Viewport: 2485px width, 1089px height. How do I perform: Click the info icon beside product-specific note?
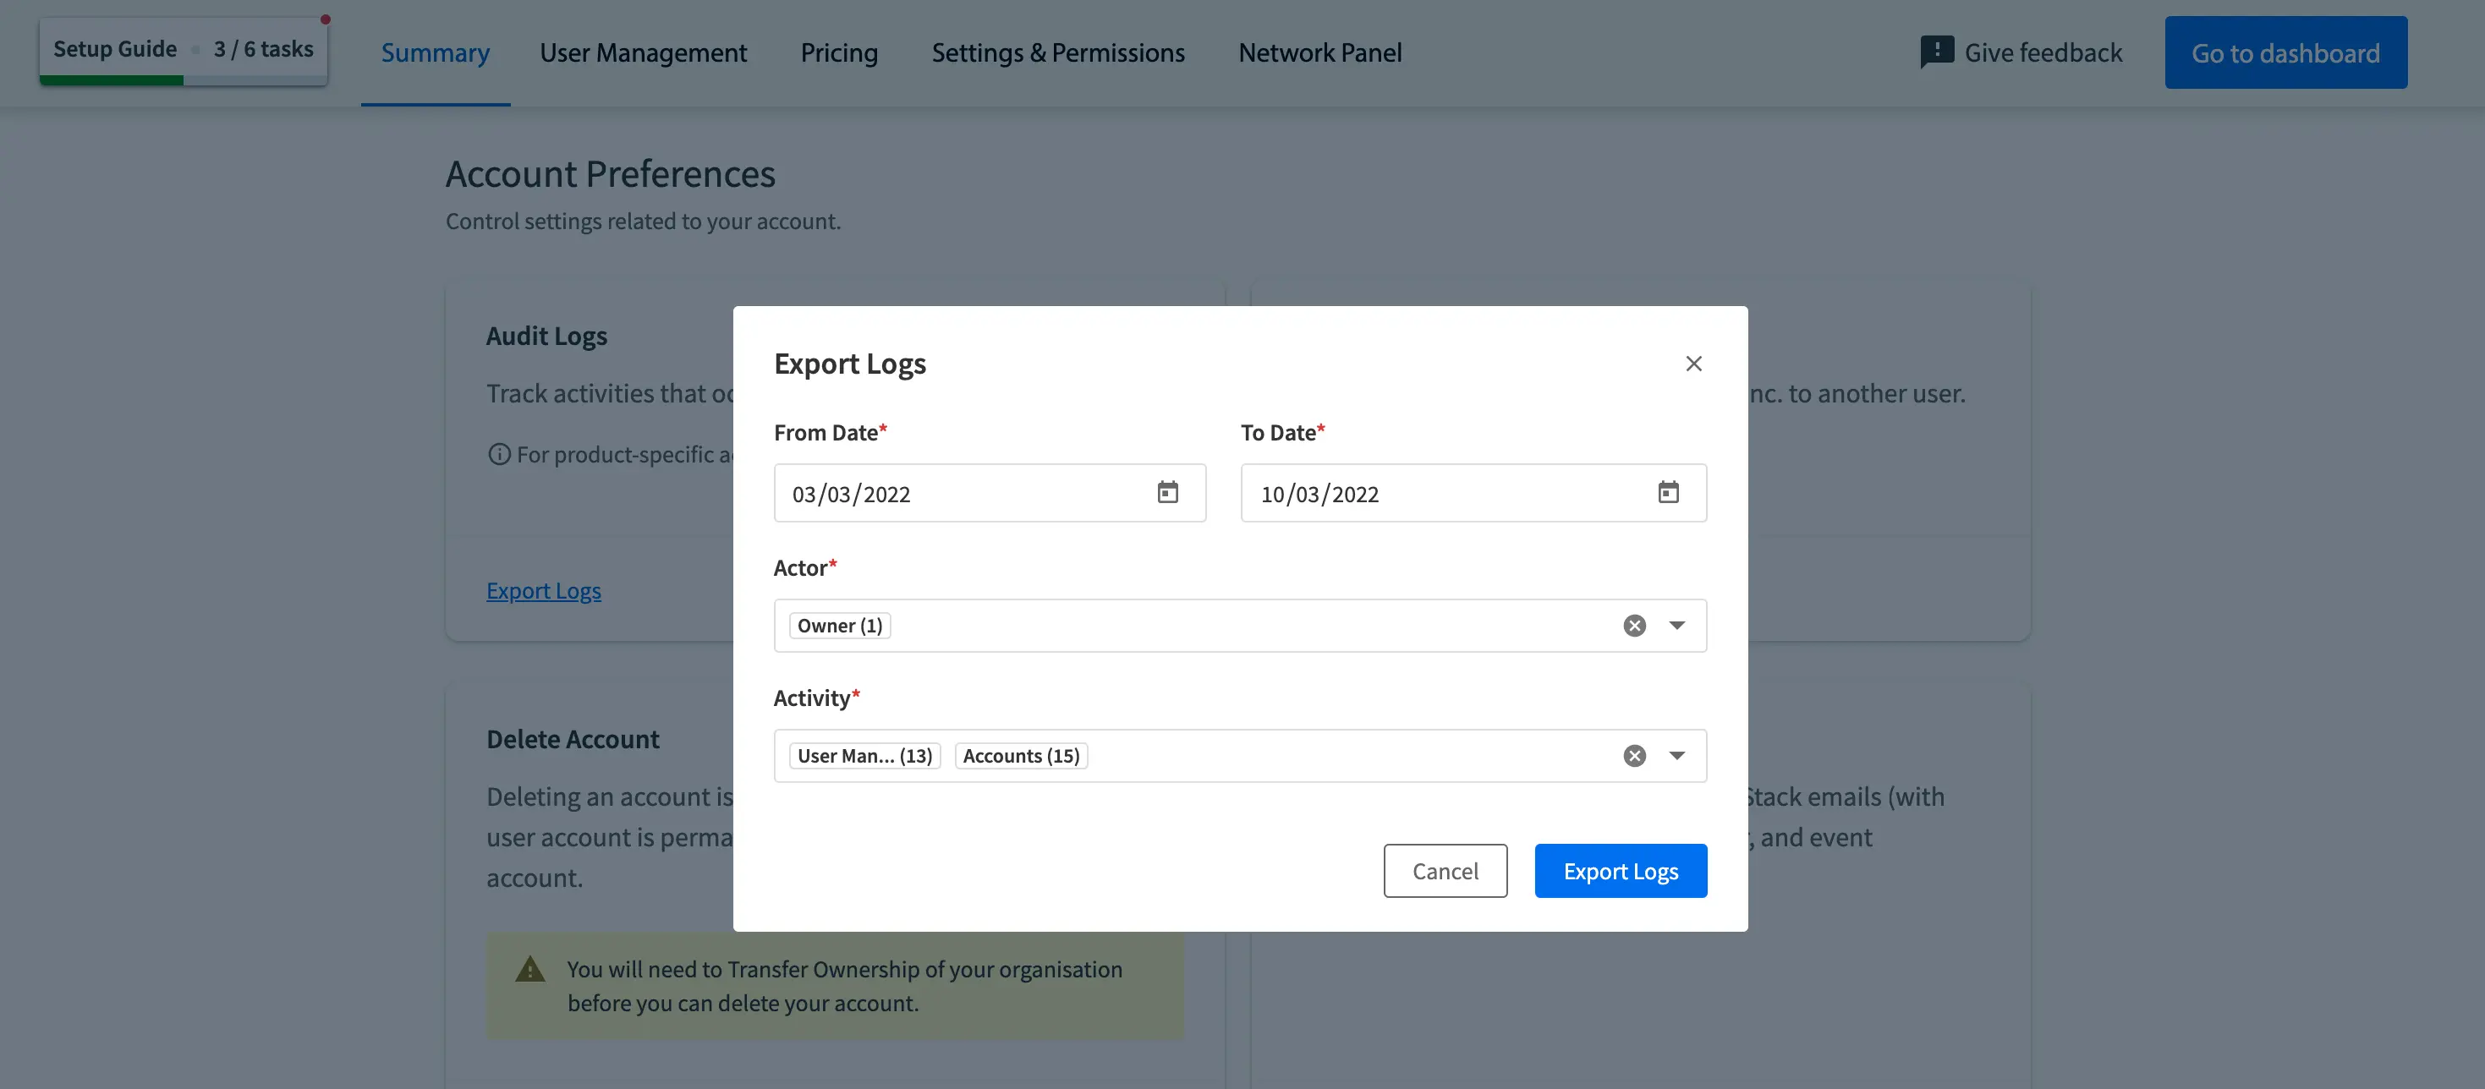click(499, 454)
